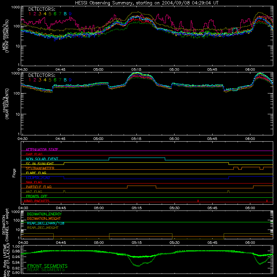Pick detector 7 in rear segments legend
This screenshot has width=277, height=277.
click(60, 80)
